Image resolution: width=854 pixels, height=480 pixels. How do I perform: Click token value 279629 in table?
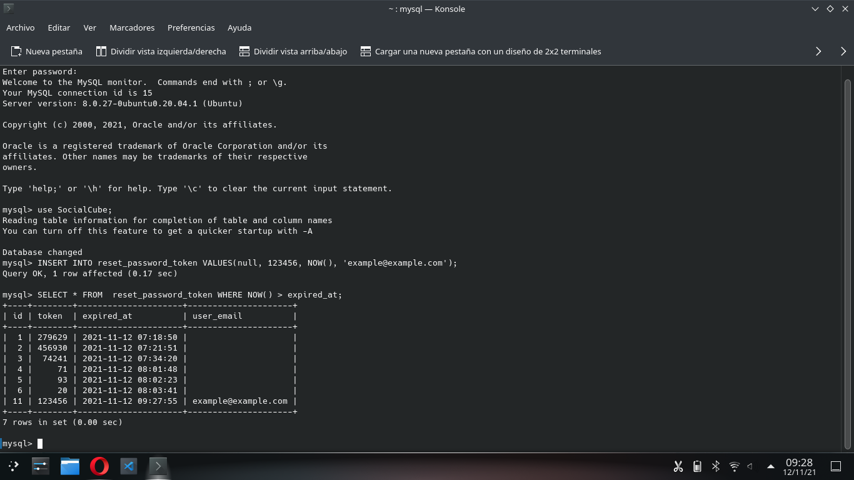[x=53, y=337]
